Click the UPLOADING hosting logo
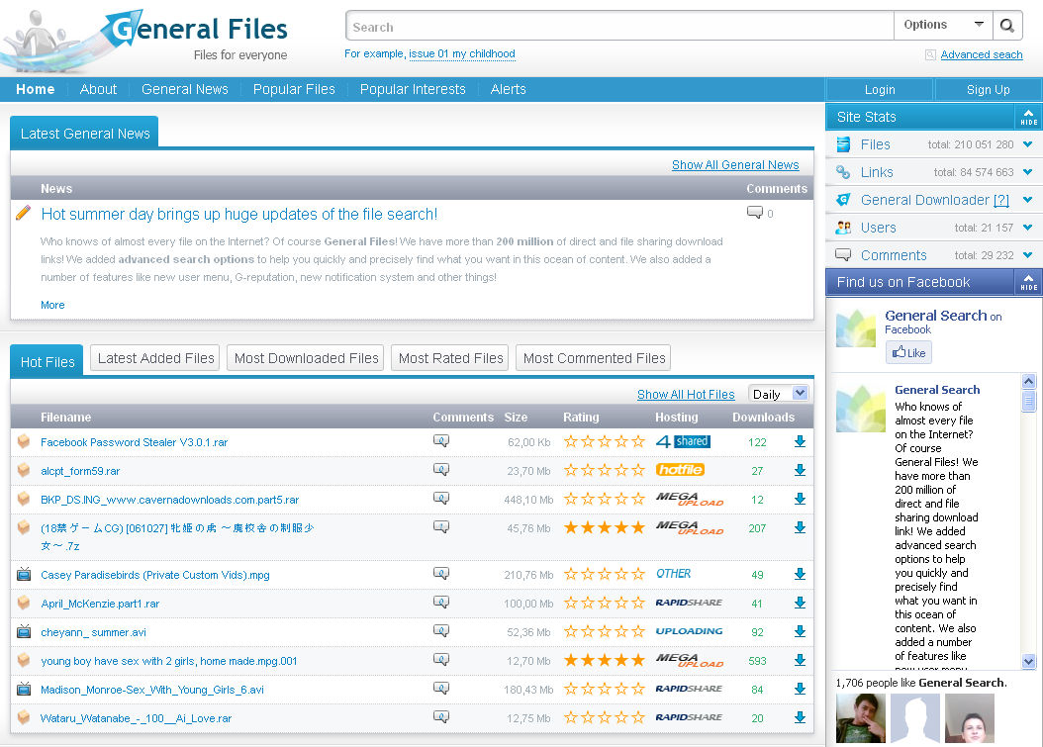The image size is (1043, 747). click(689, 631)
